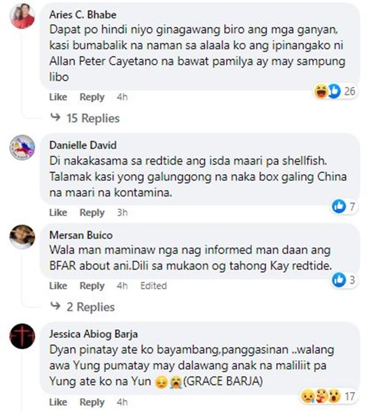The height and width of the screenshot is (411, 385).
Task: Open Mersan Buico's profile photo
Action: click(x=22, y=237)
